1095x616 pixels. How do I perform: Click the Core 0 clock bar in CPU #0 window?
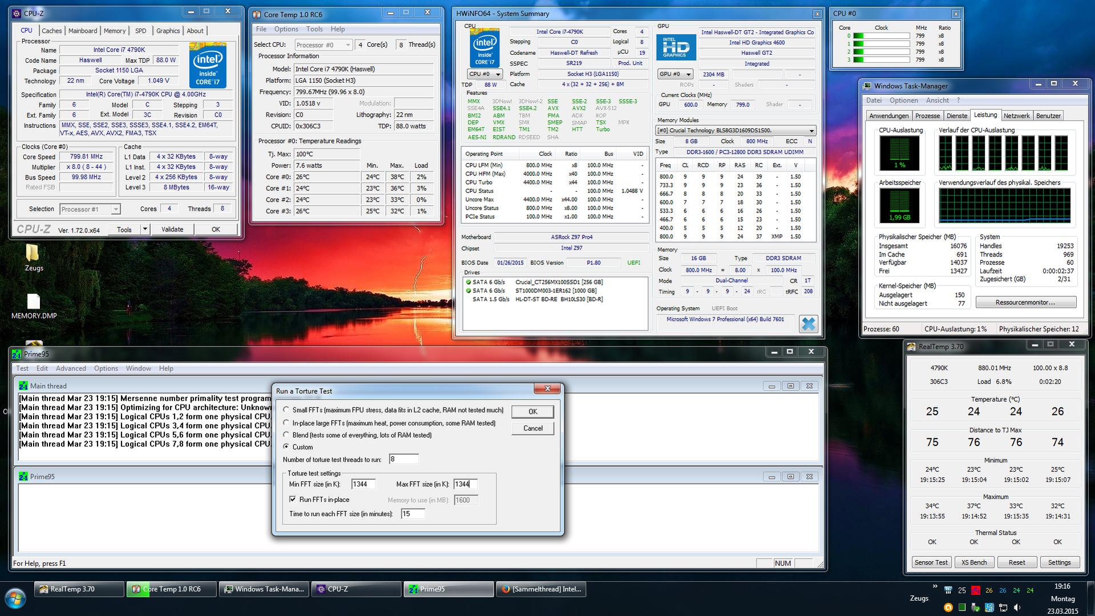881,35
